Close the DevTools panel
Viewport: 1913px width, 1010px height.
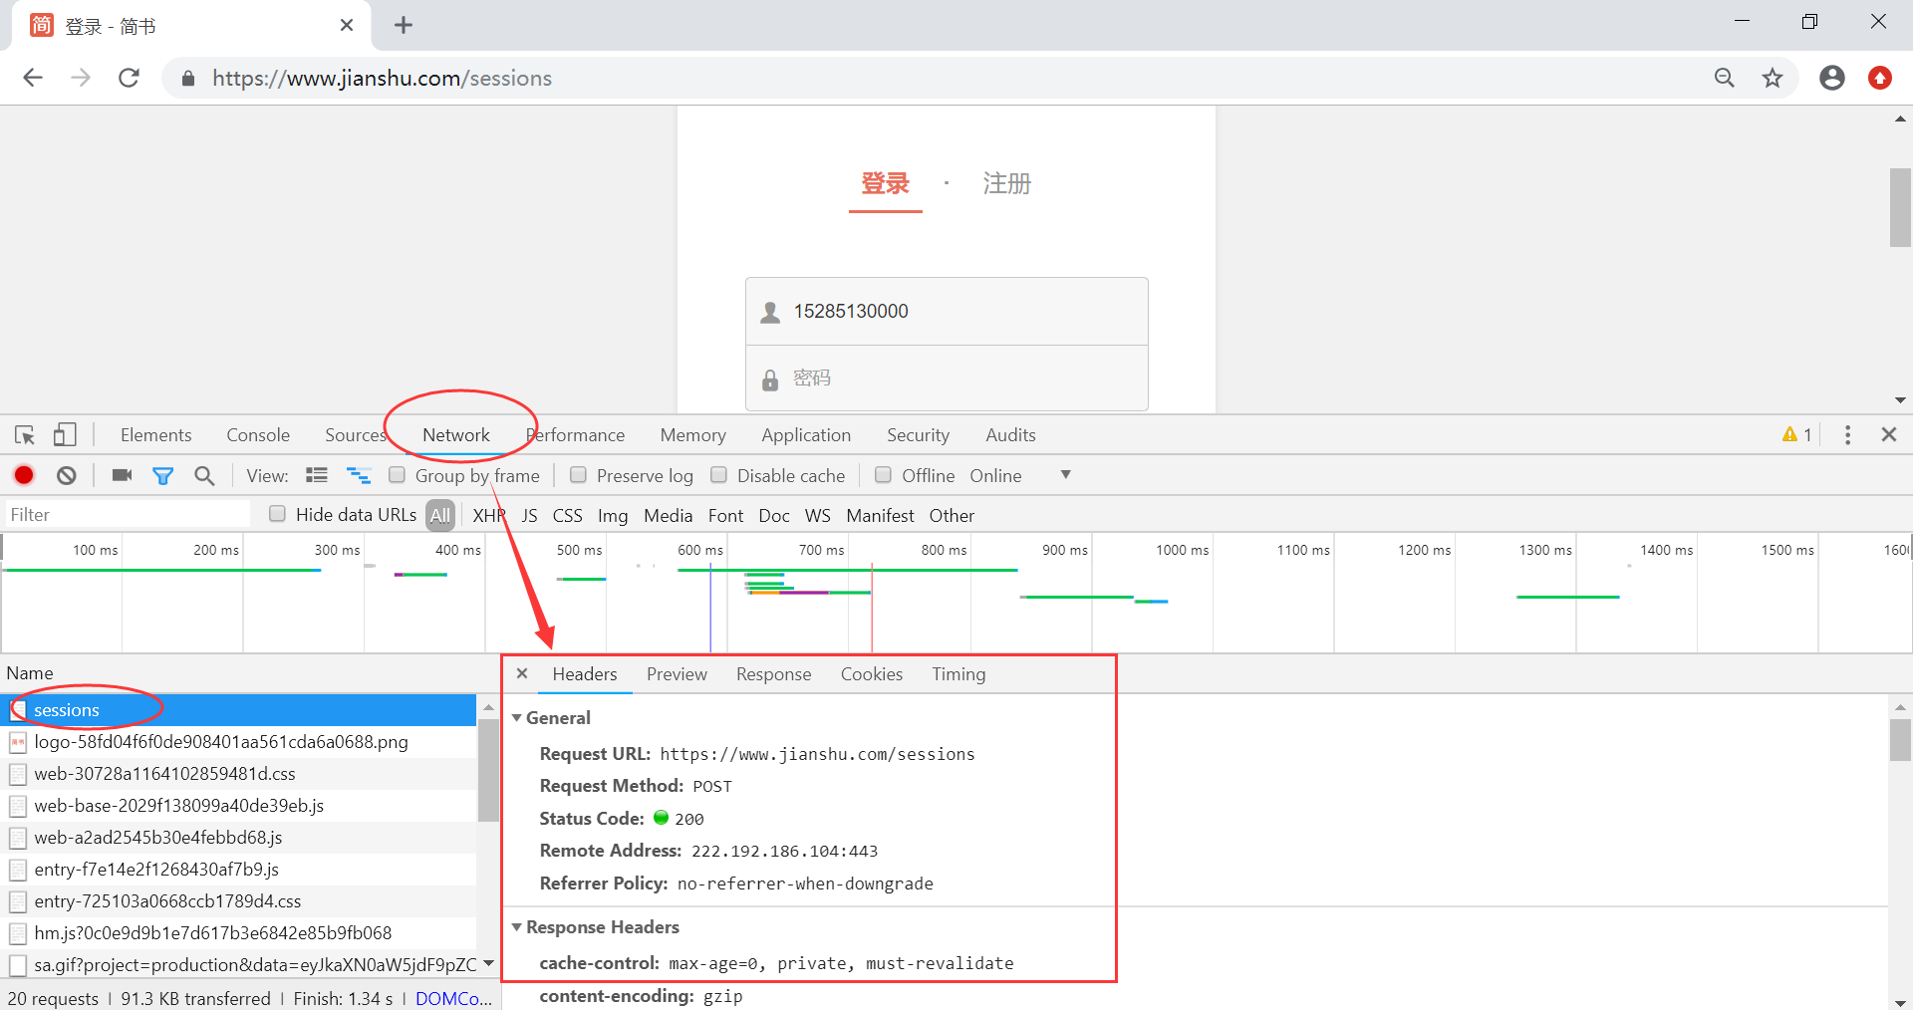coord(1889,435)
